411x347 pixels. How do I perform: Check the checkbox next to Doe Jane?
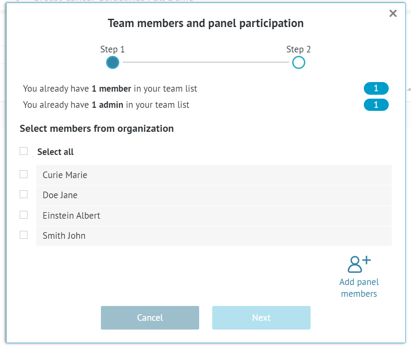click(x=24, y=194)
